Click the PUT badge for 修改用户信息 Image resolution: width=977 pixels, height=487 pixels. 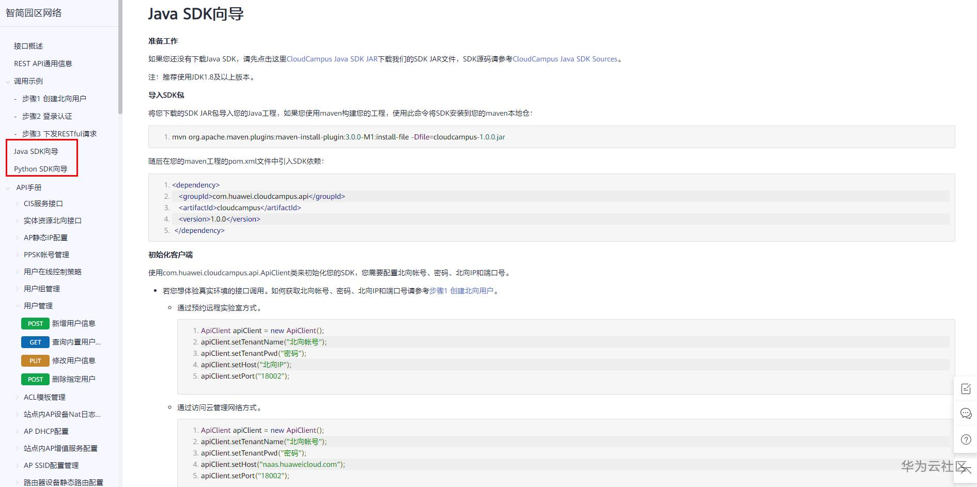(35, 360)
